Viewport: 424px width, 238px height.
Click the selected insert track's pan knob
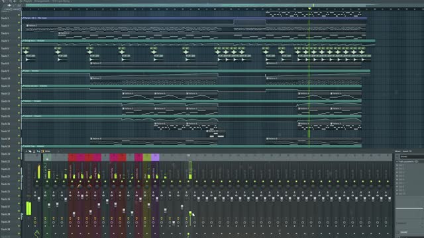point(188,186)
